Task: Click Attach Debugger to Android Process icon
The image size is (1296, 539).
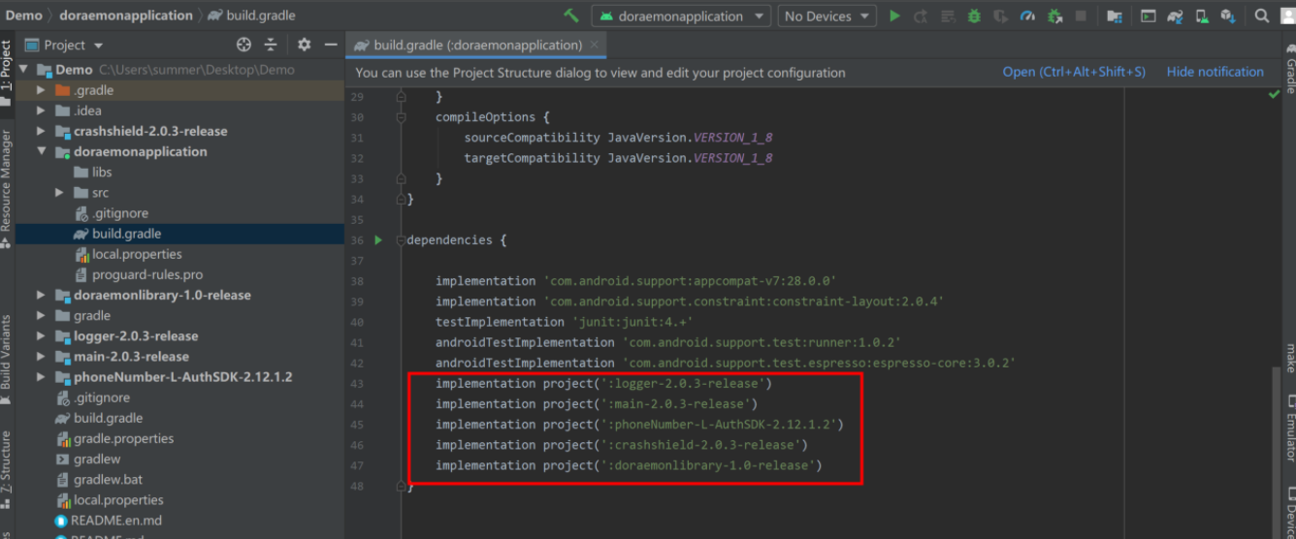Action: coord(1054,16)
